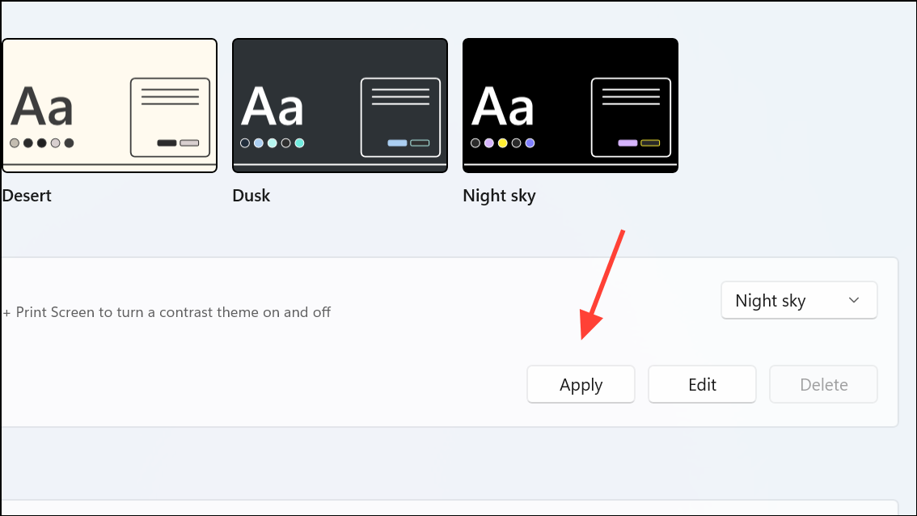Click the light blue button swatch in Dusk preview
The image size is (917, 516).
pos(397,142)
